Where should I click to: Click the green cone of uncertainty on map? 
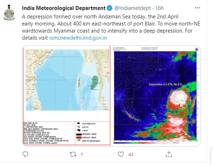[x=94, y=82]
